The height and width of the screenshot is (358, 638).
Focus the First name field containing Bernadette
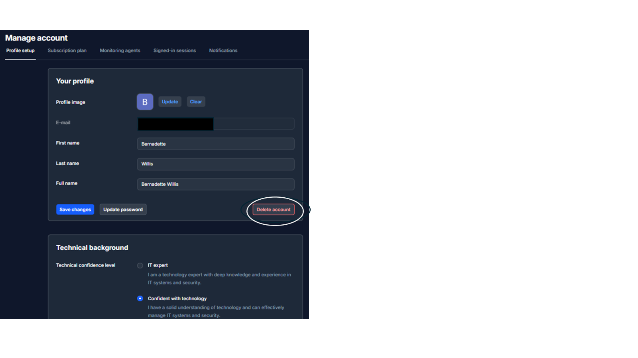pos(215,144)
